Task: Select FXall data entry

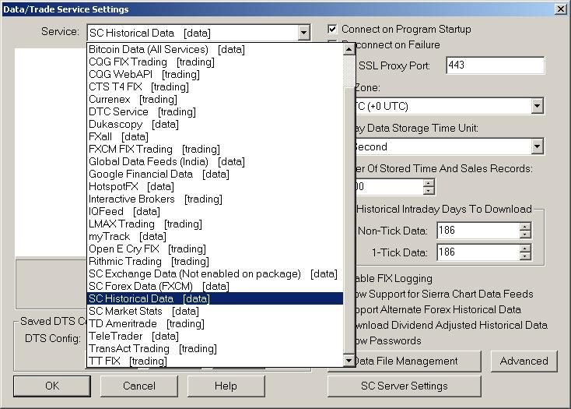Action: click(215, 136)
